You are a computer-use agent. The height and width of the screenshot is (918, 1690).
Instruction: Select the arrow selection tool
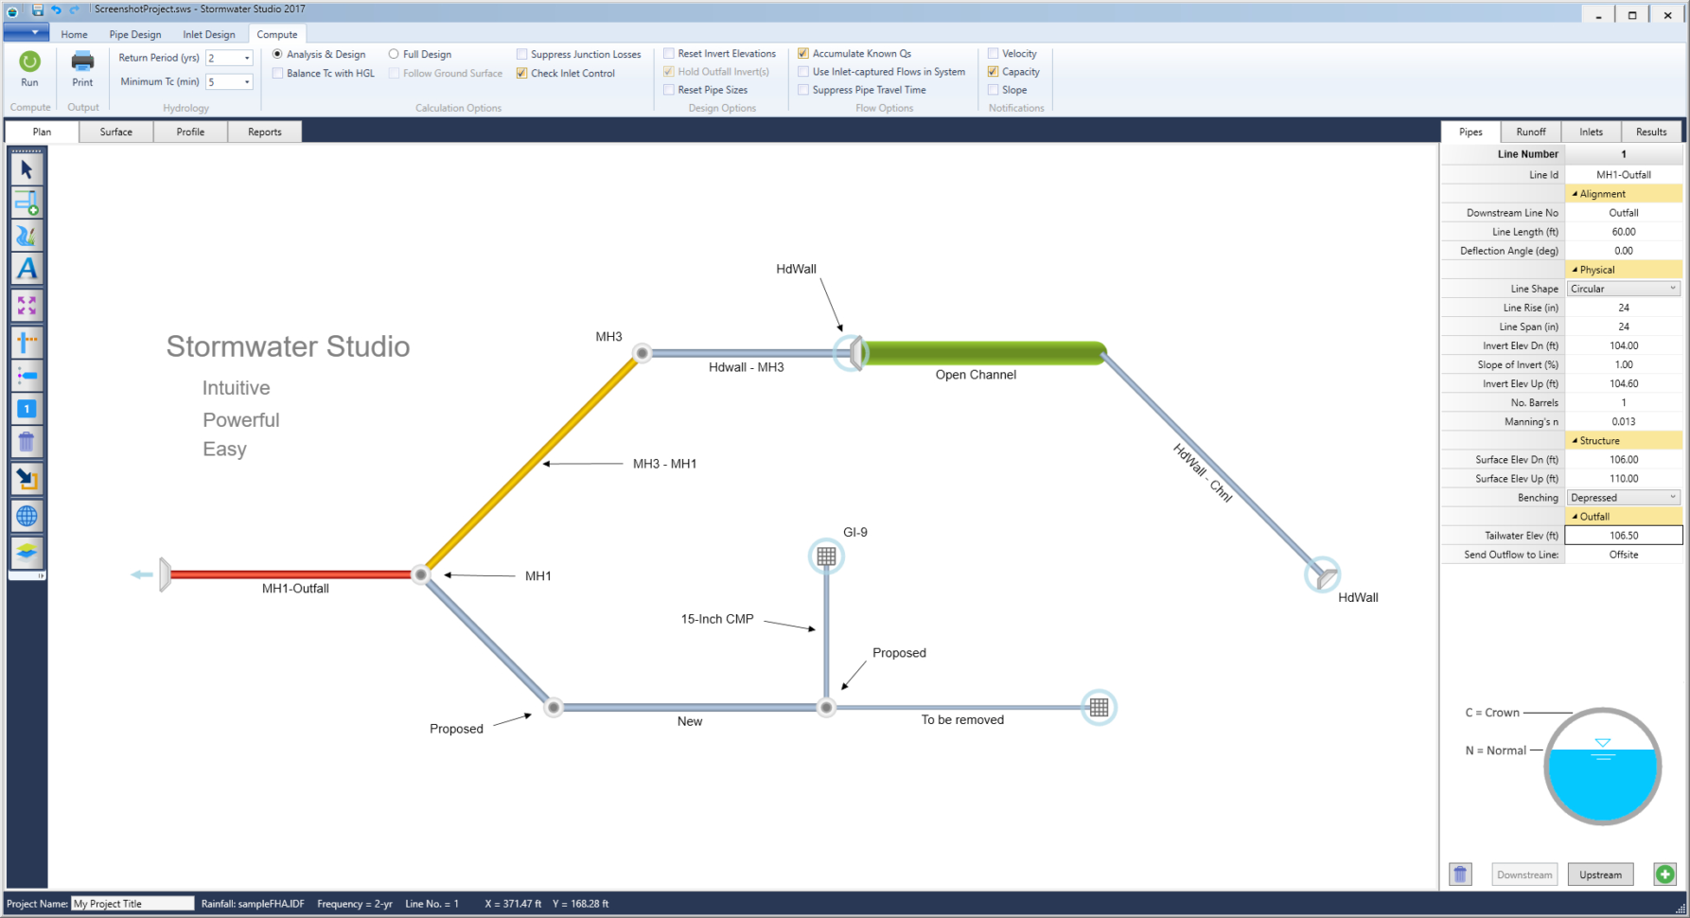[x=26, y=168]
